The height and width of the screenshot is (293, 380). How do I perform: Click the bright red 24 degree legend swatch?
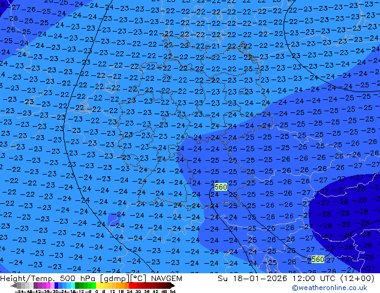coord(131,285)
